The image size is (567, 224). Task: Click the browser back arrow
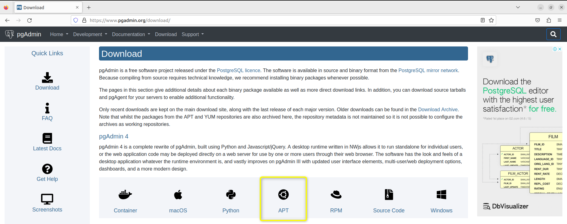click(7, 20)
